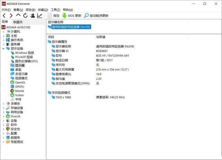Select the DirectX Xbox icon
Image resolution: width=222 pixels, height=160 pixels.
click(8, 116)
